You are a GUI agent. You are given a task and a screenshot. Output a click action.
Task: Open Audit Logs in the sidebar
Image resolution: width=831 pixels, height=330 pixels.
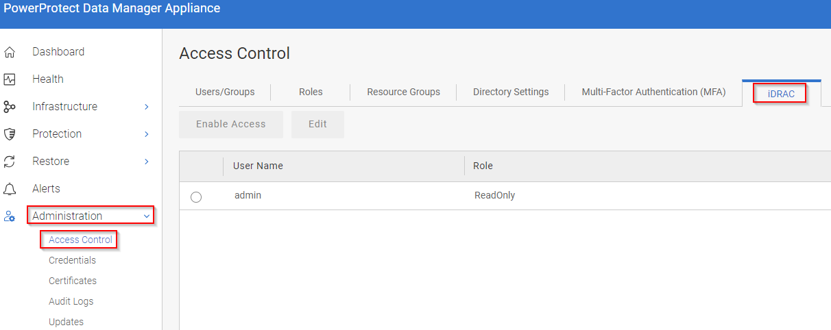[x=71, y=301]
